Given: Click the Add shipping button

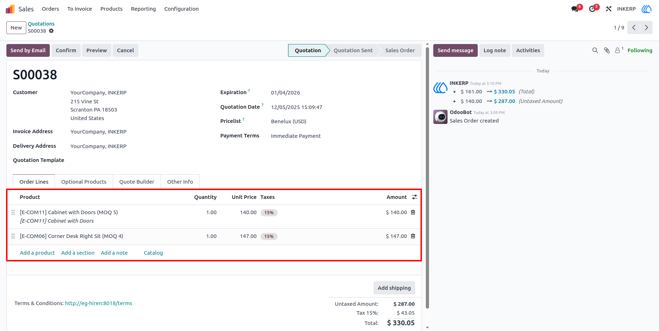Looking at the screenshot, I should click(x=394, y=288).
